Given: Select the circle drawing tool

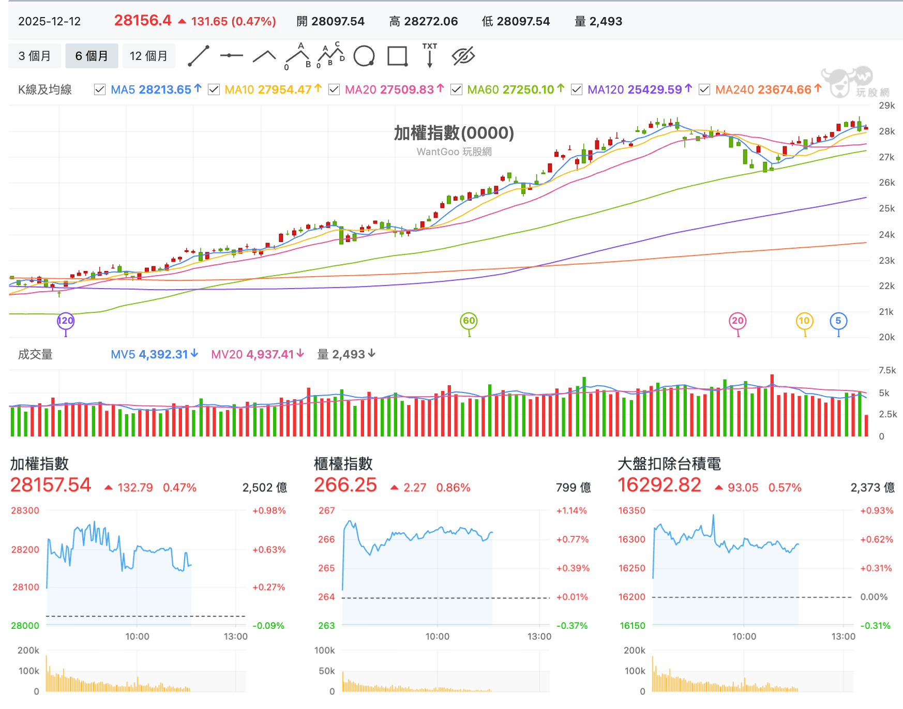Looking at the screenshot, I should [x=364, y=56].
